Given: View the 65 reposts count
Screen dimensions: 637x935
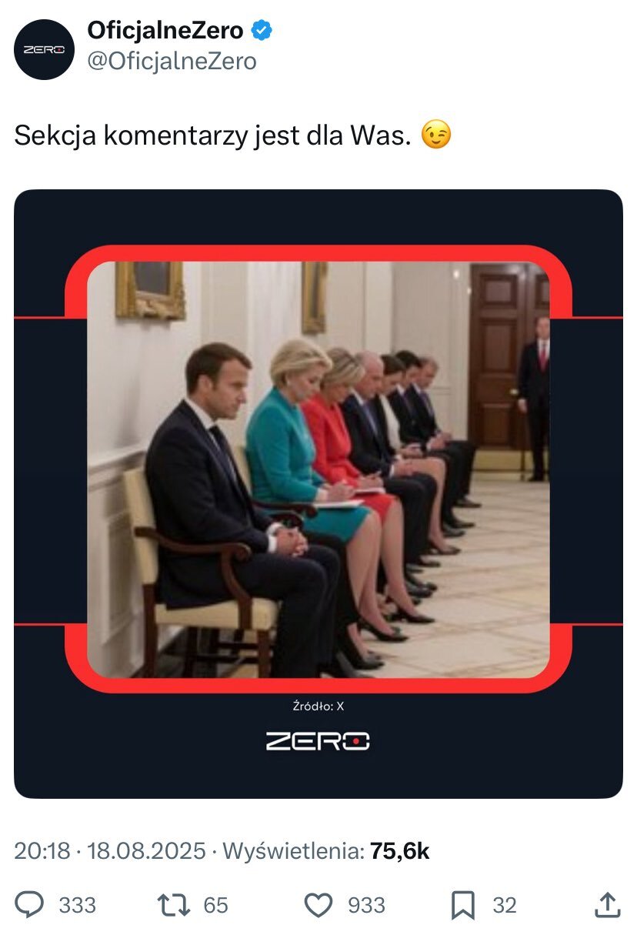Looking at the screenshot, I should [x=216, y=905].
